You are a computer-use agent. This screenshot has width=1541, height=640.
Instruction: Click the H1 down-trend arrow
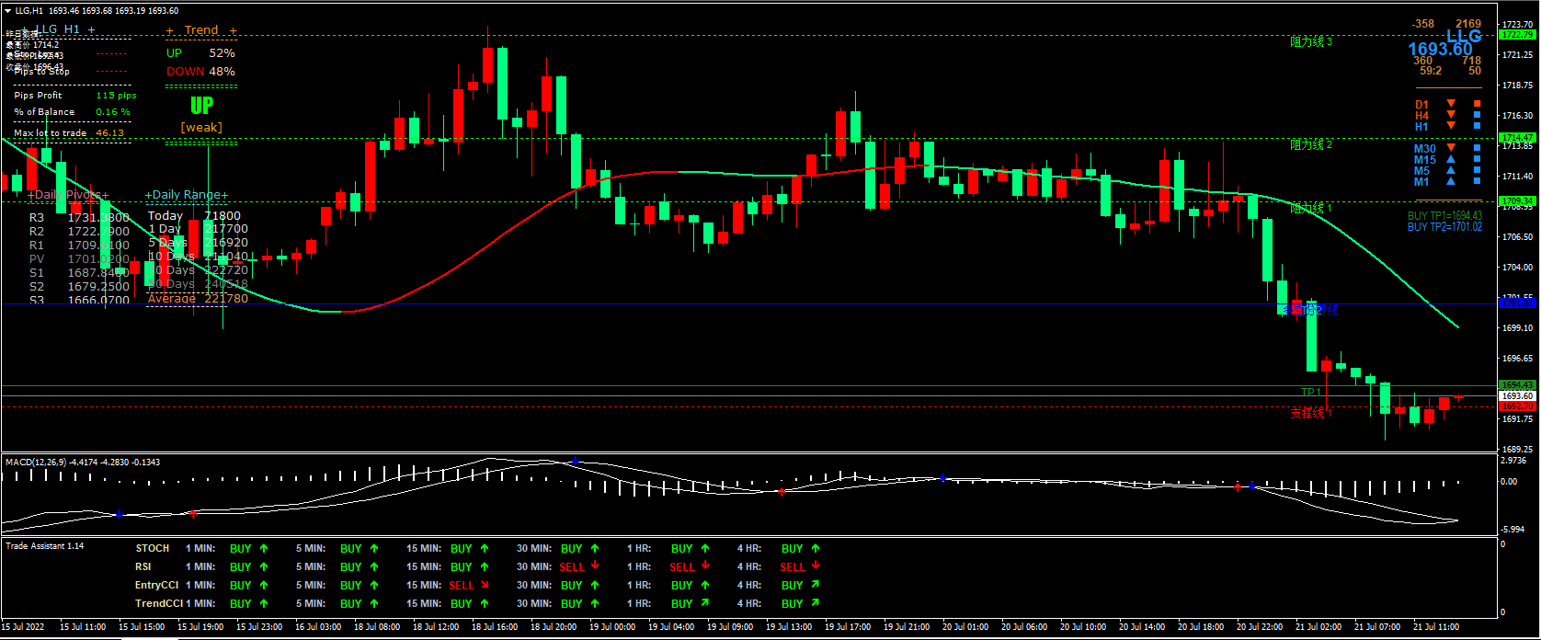click(1451, 126)
